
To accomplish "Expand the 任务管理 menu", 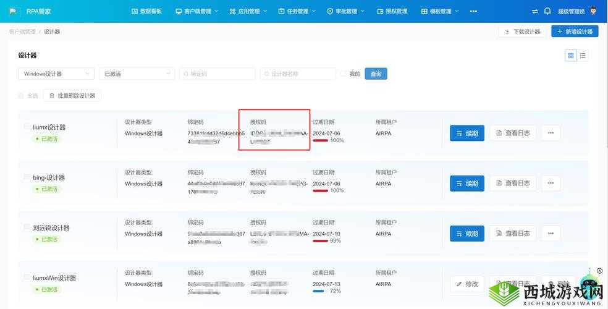I will pos(297,11).
